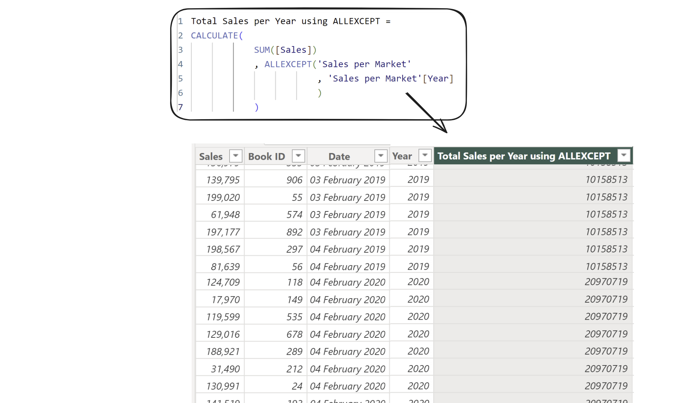
Task: Select the Sales column header
Action: [211, 156]
